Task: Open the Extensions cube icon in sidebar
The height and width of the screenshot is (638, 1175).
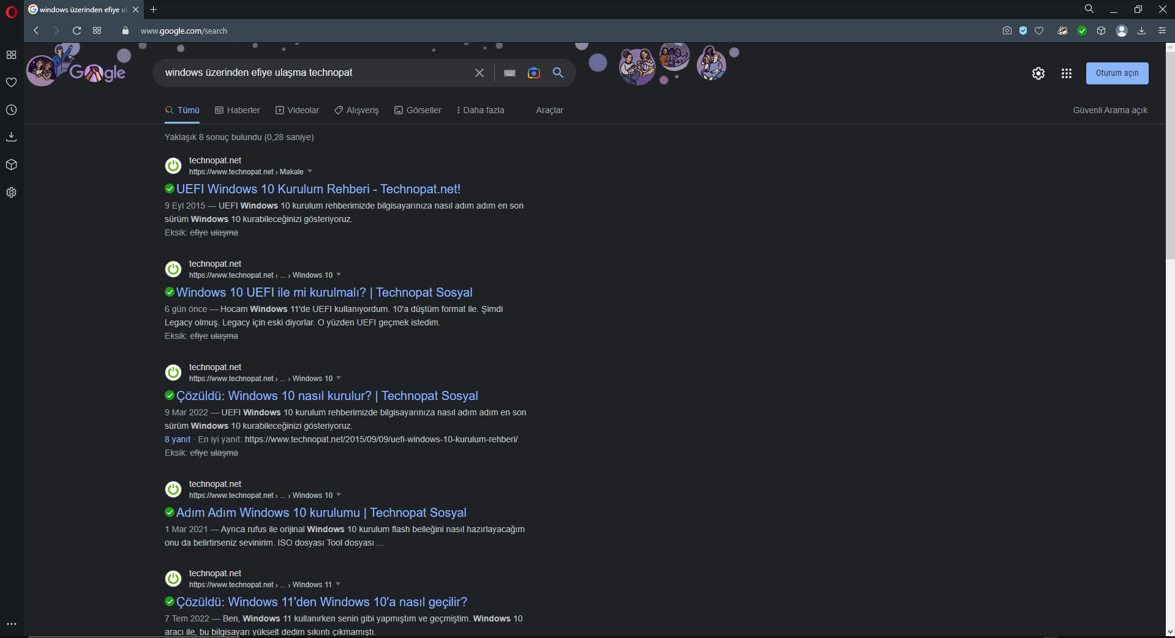Action: [11, 165]
